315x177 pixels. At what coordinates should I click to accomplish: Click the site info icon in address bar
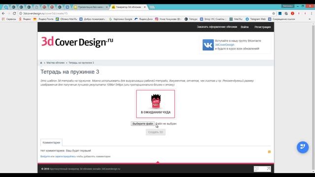click(21, 13)
